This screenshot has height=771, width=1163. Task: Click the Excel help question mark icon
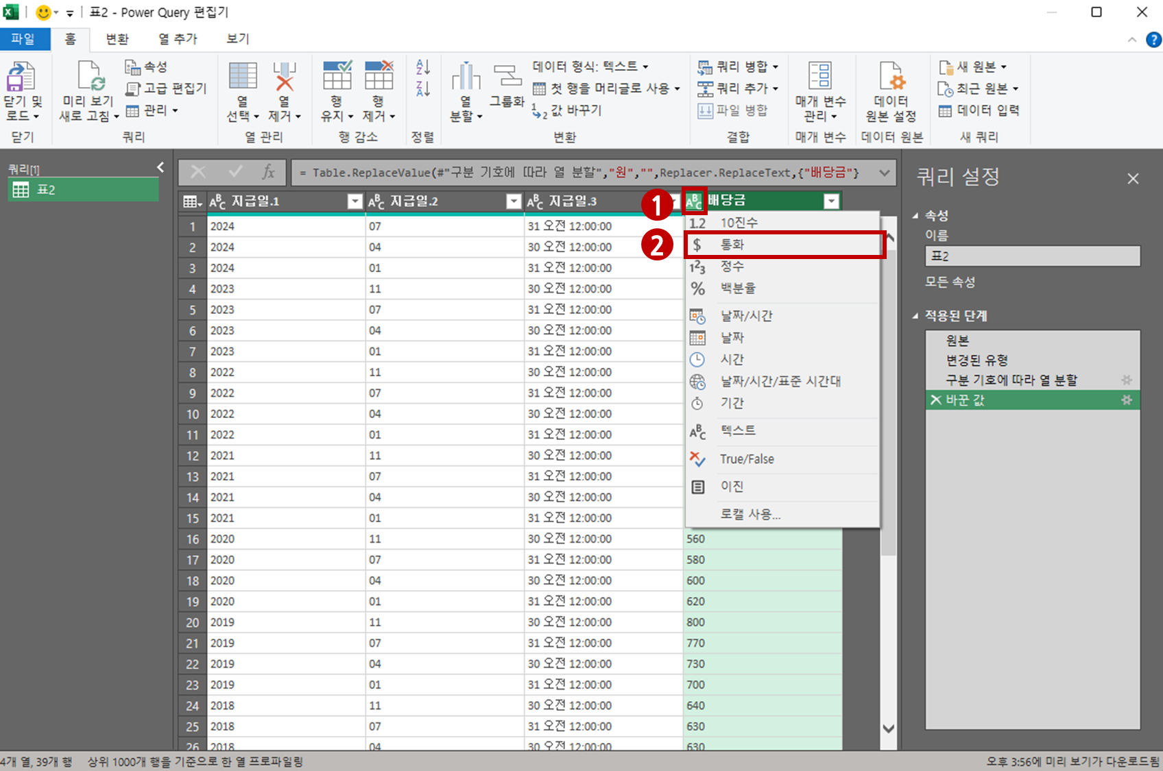pyautogui.click(x=1153, y=40)
